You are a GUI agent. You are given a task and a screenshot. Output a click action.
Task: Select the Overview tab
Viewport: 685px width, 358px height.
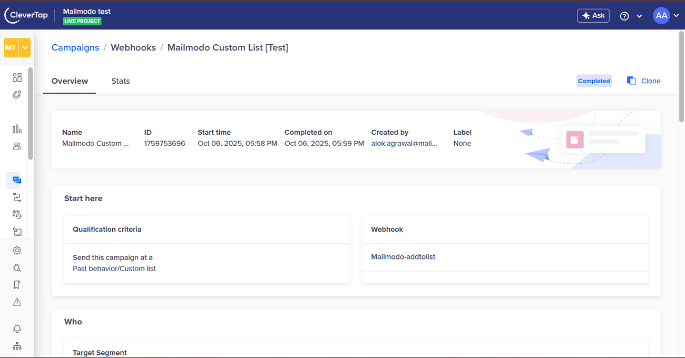(70, 81)
